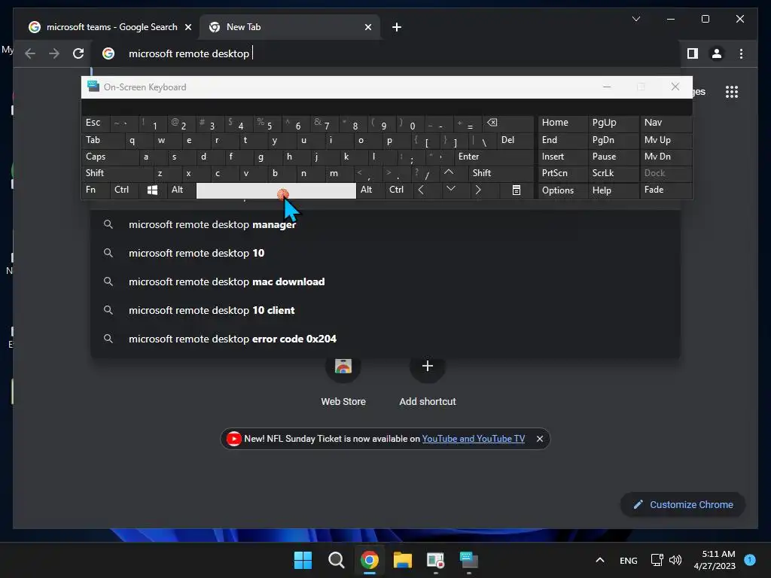
Task: Open YouTube and YouTube TV link
Action: (473, 439)
